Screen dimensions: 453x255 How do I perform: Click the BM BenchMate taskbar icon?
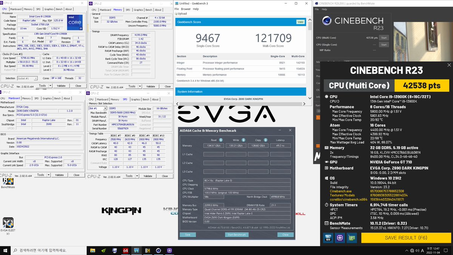tap(148, 250)
